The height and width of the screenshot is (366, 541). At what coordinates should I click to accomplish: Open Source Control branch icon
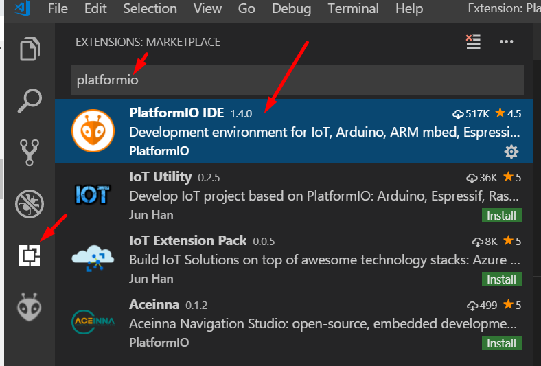pyautogui.click(x=30, y=152)
